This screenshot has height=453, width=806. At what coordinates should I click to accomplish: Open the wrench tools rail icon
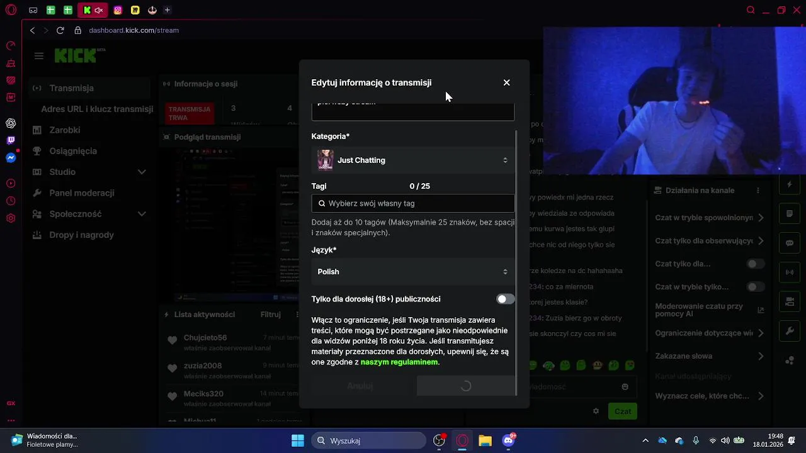(x=790, y=331)
